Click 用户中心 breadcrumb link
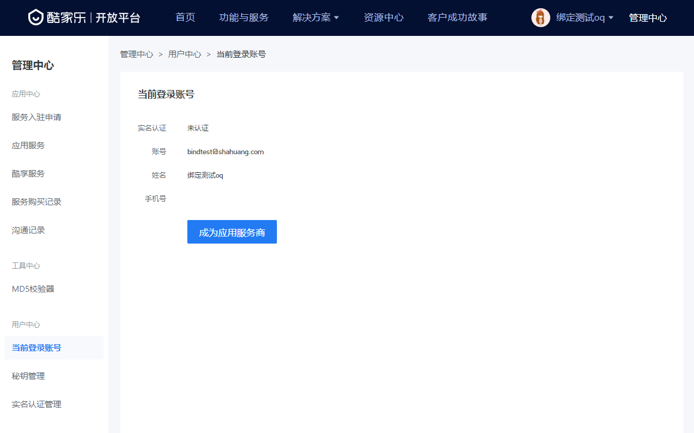Image resolution: width=694 pixels, height=433 pixels. coord(184,54)
